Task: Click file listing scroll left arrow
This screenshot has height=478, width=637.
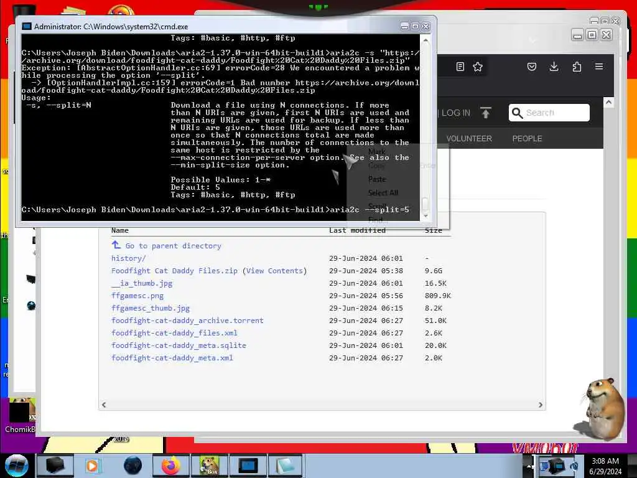Action: (x=104, y=405)
